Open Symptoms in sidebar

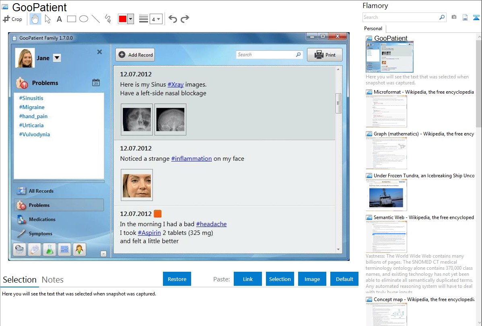coord(59,233)
